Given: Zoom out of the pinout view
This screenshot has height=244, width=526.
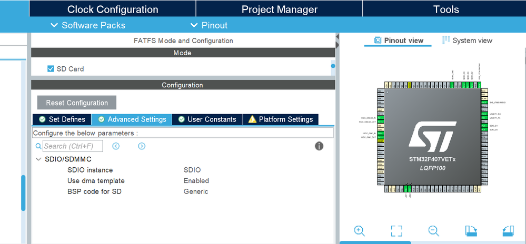Looking at the screenshot, I should click(x=433, y=231).
